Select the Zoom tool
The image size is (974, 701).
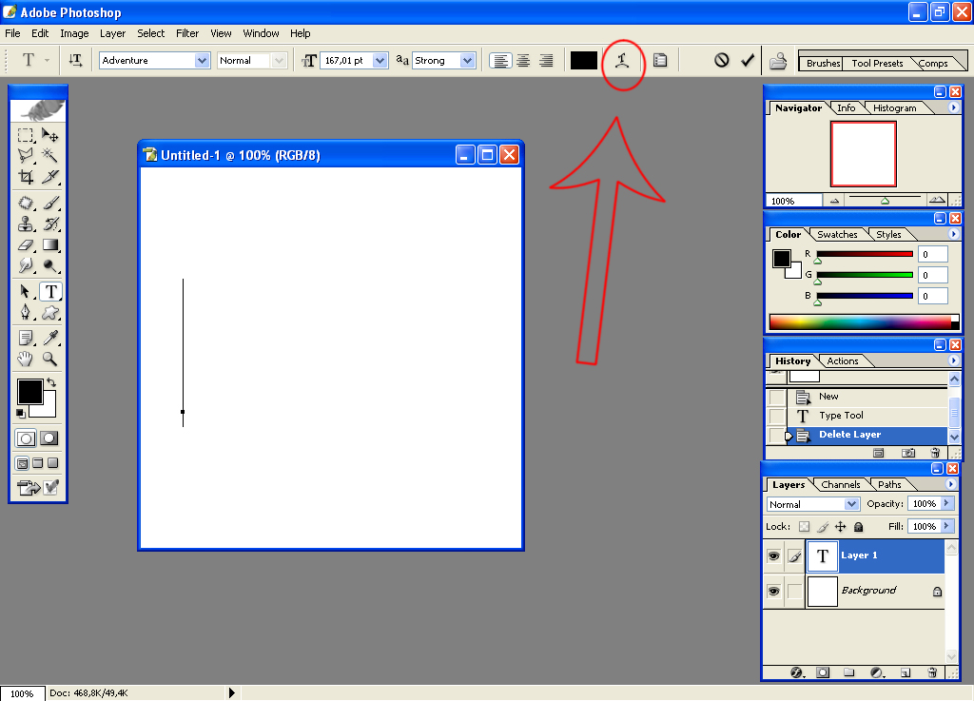pos(50,359)
